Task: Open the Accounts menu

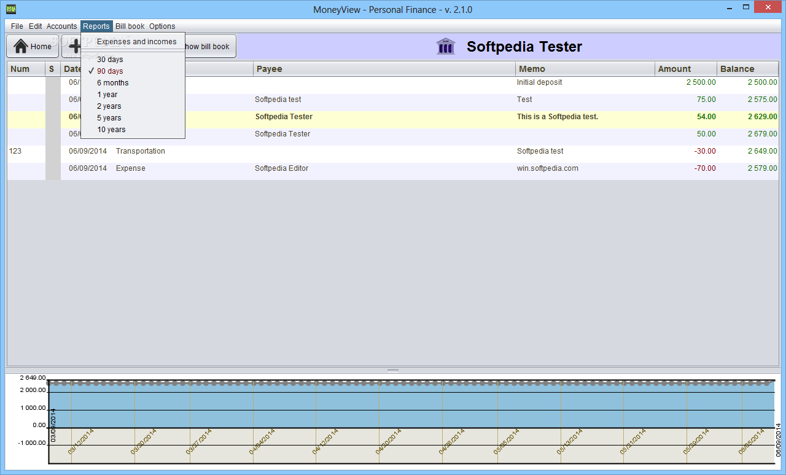Action: click(62, 26)
